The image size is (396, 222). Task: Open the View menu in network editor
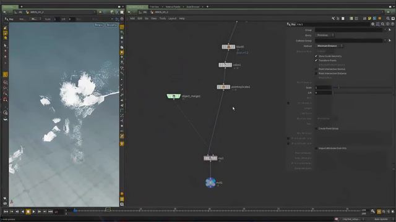153,18
